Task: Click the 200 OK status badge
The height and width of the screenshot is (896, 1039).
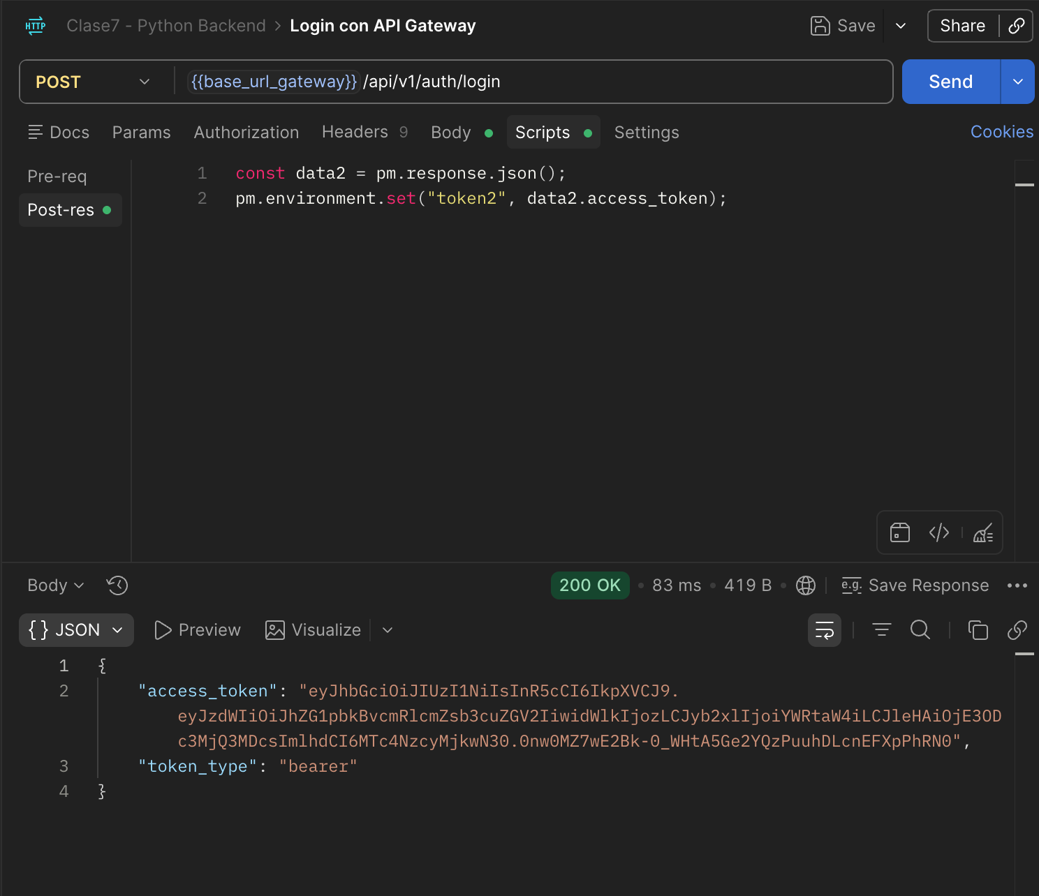Action: (x=590, y=585)
